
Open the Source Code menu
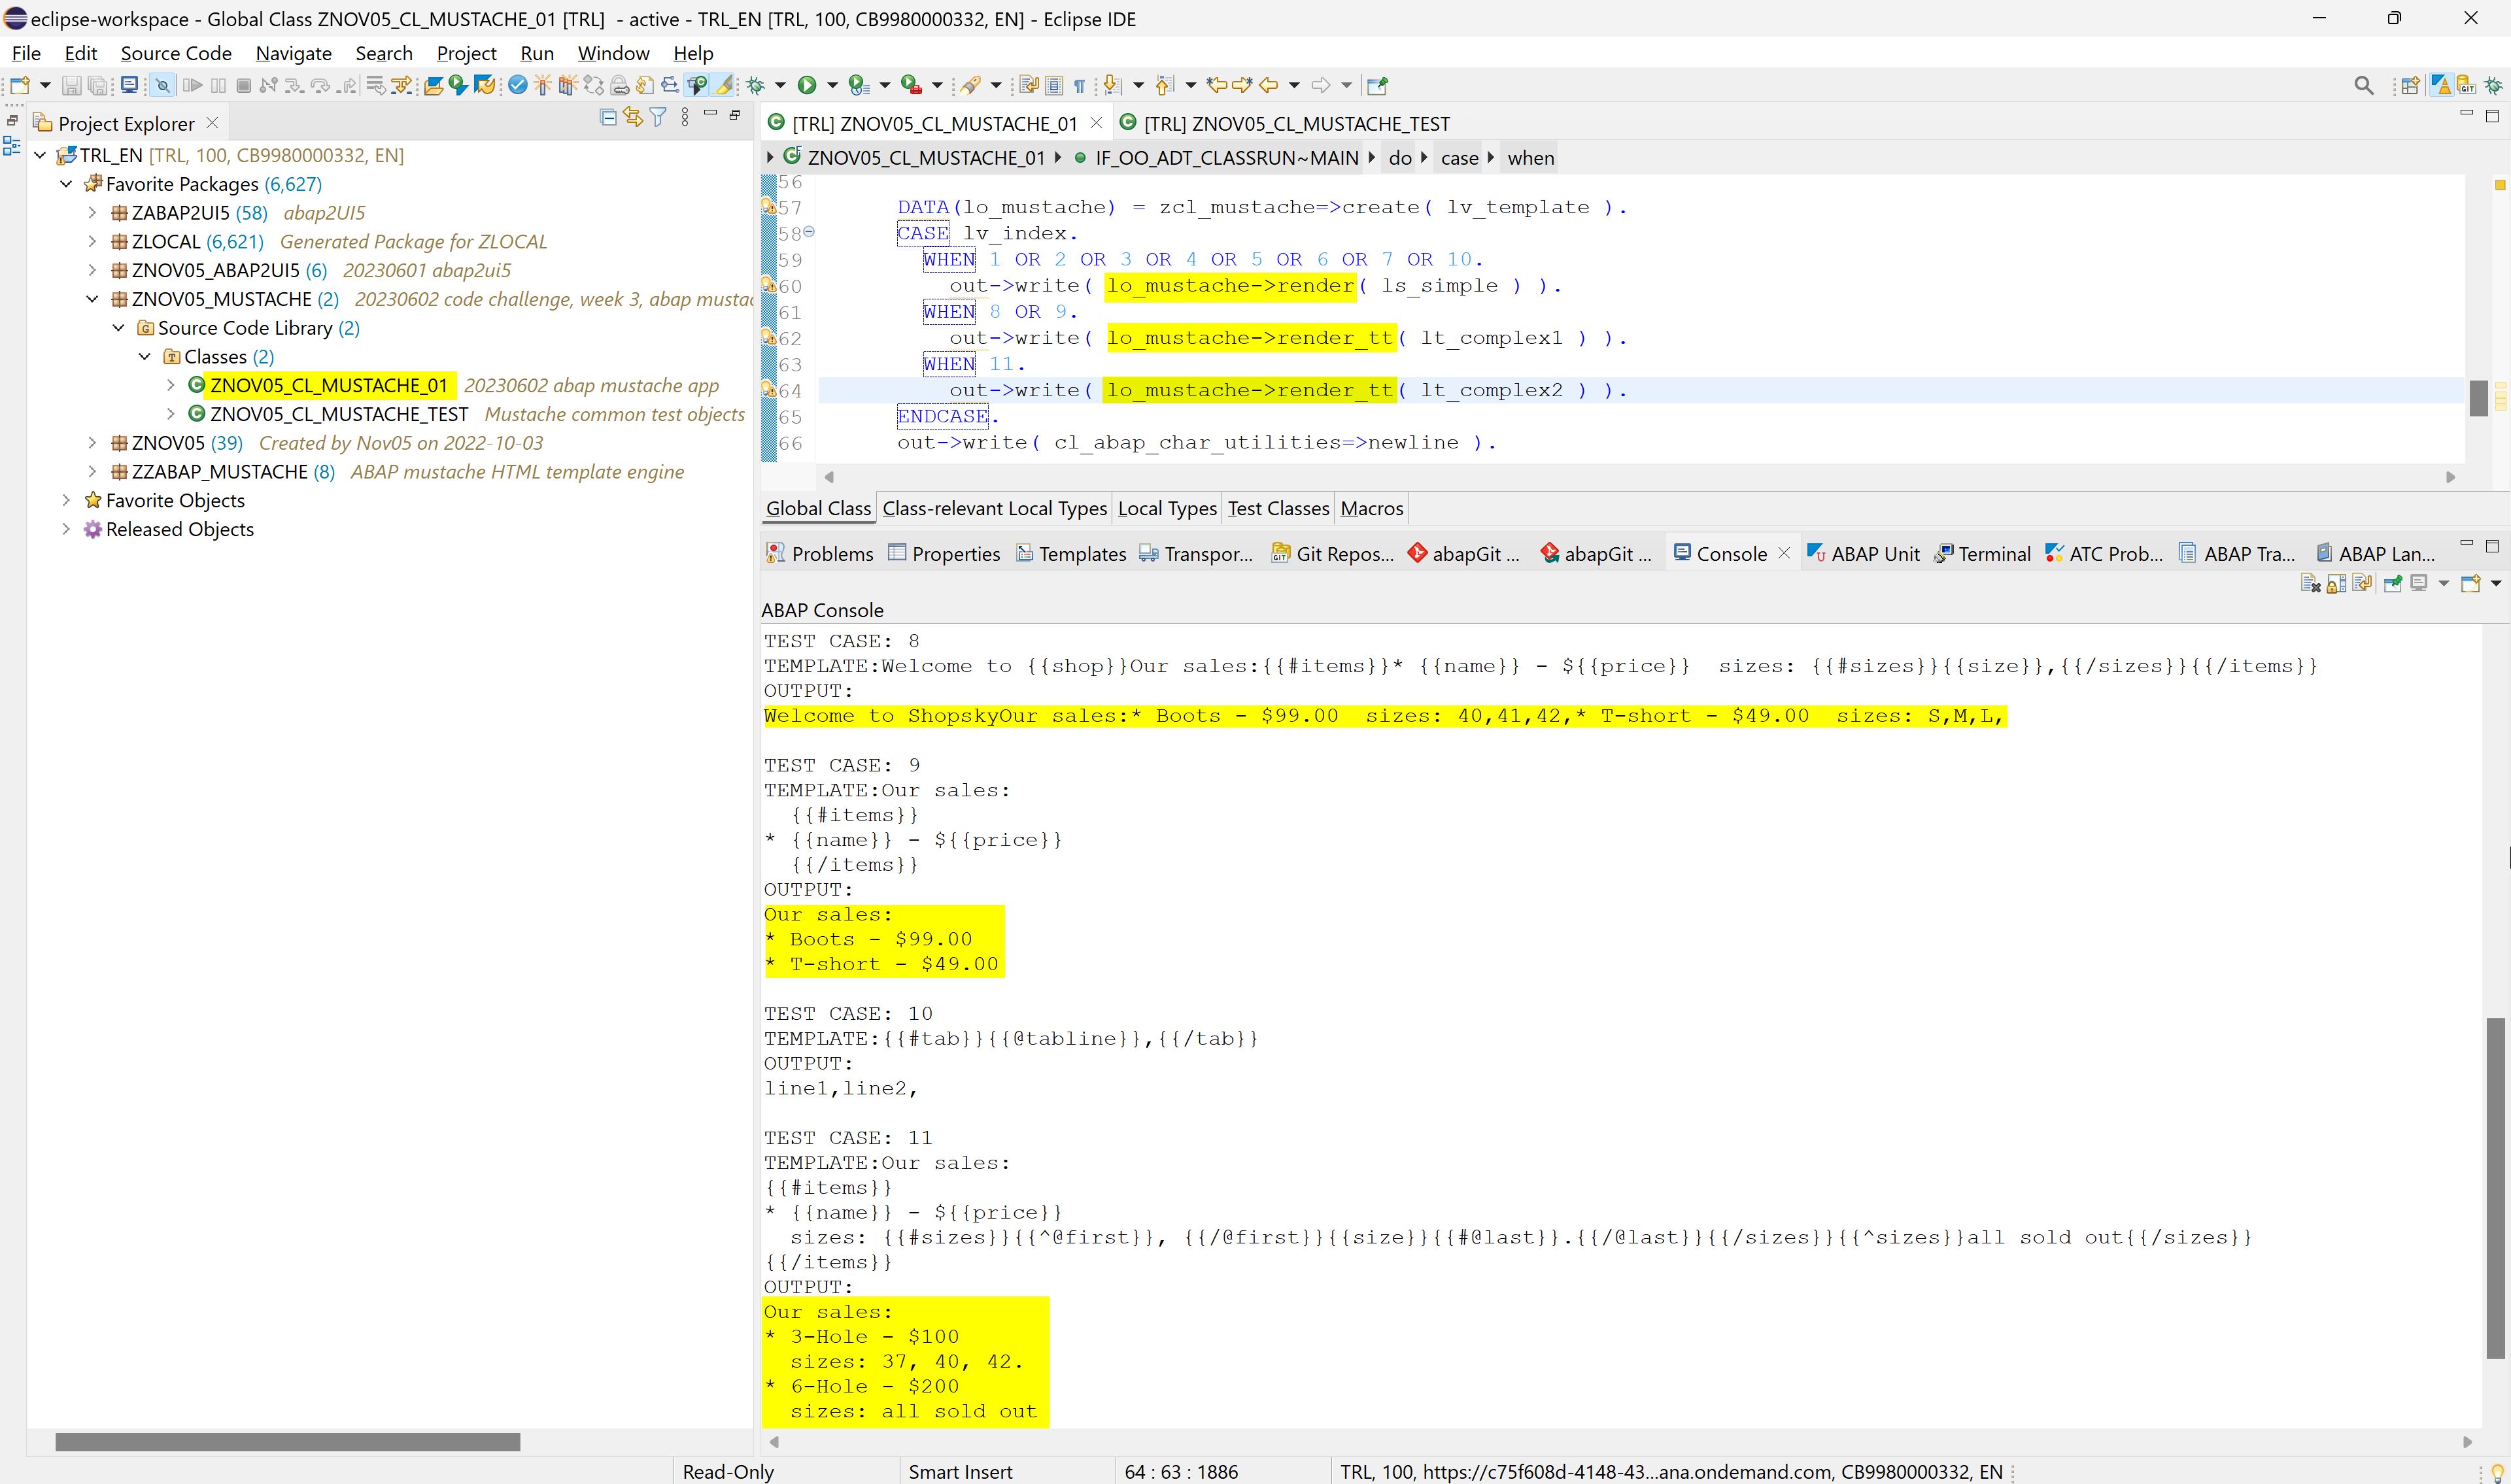pos(176,53)
